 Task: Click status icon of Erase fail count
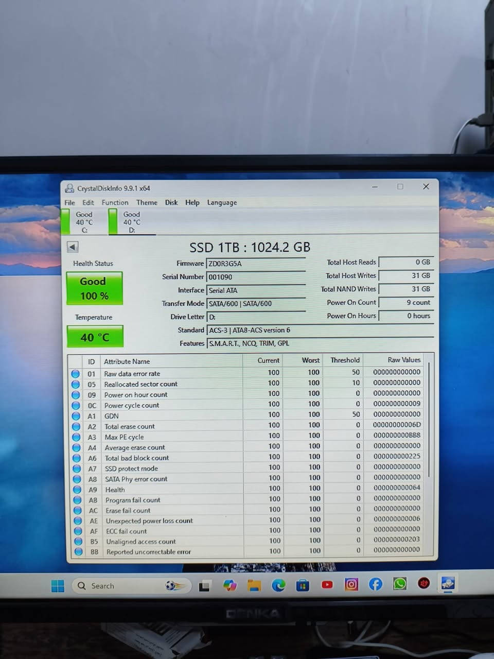pos(78,510)
